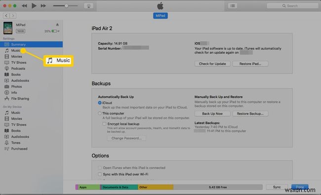Click the Done button

[x=300, y=187]
